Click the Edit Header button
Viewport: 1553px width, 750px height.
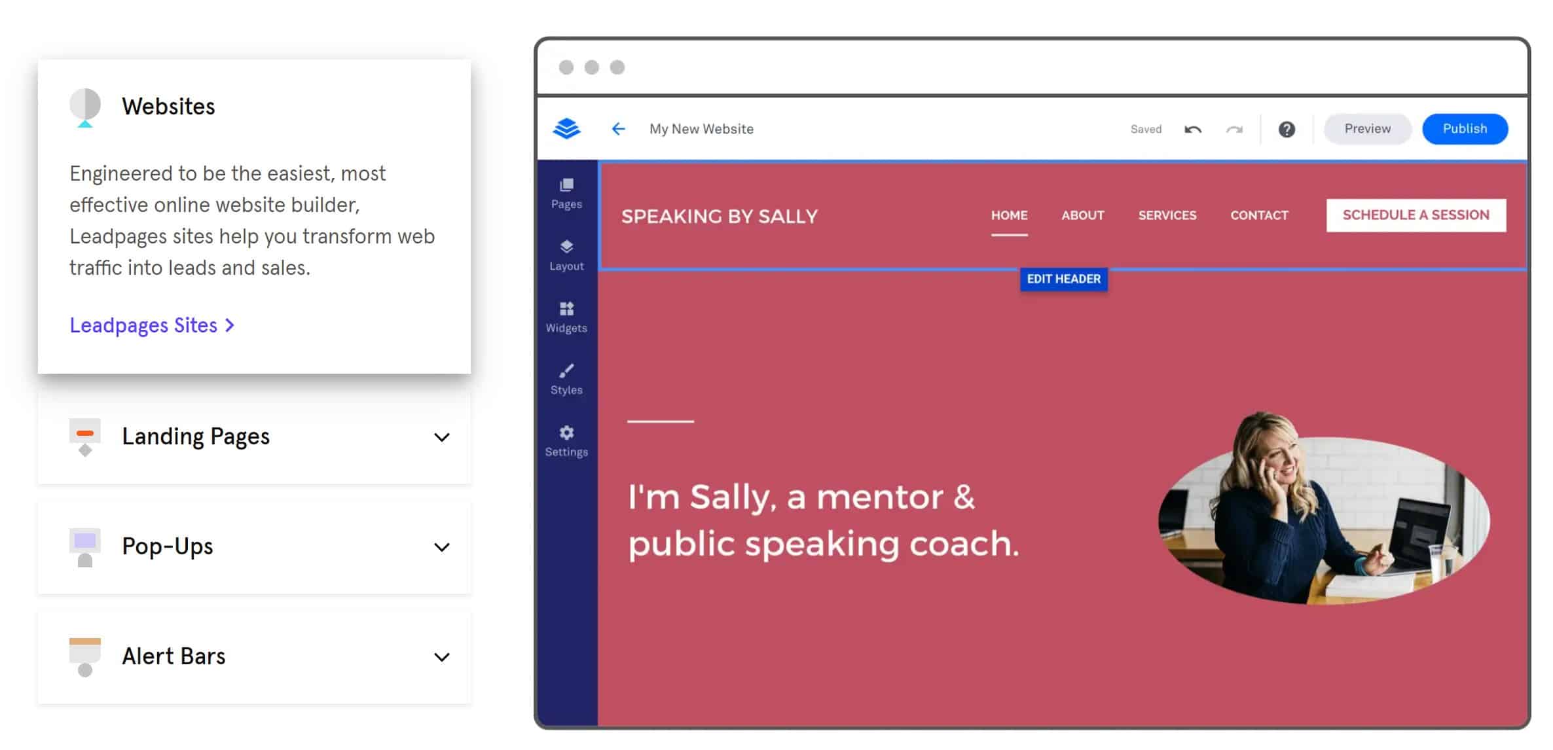1064,279
